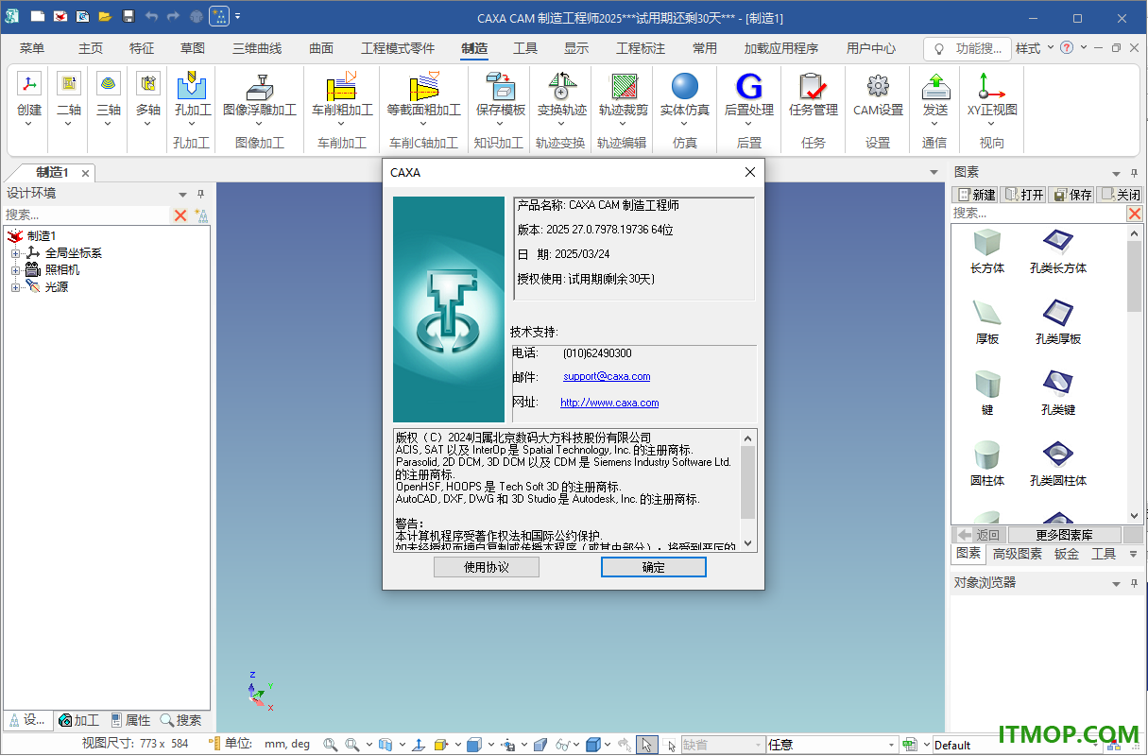Open the 多轴 dropdown arrow
The height and width of the screenshot is (756, 1148).
pos(148,123)
